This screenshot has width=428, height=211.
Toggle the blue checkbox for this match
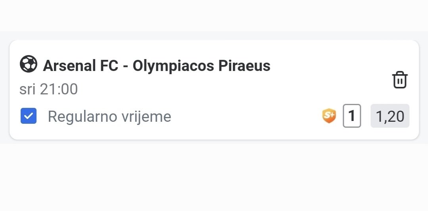pos(29,116)
